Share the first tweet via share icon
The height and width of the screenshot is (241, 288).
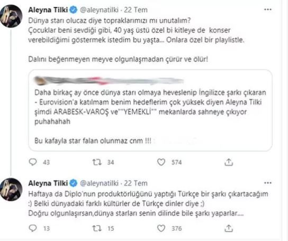click(229, 162)
